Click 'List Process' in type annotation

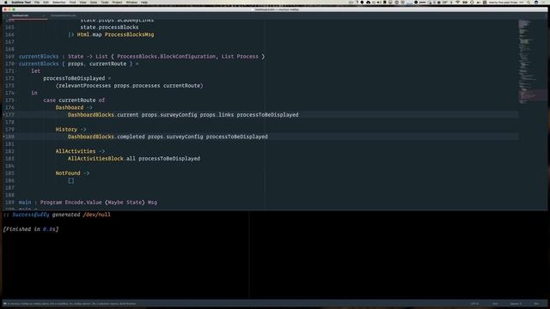(240, 57)
